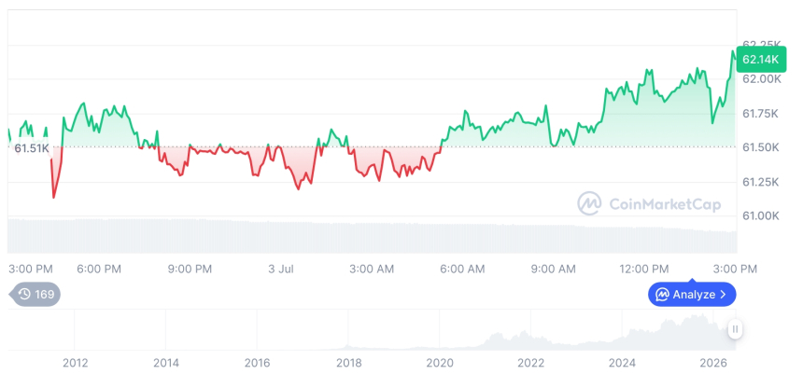Click the 62.00K price axis label
Screen dimensions: 803x374
click(762, 78)
